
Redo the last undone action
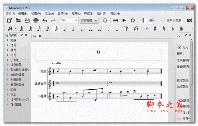coord(53,21)
